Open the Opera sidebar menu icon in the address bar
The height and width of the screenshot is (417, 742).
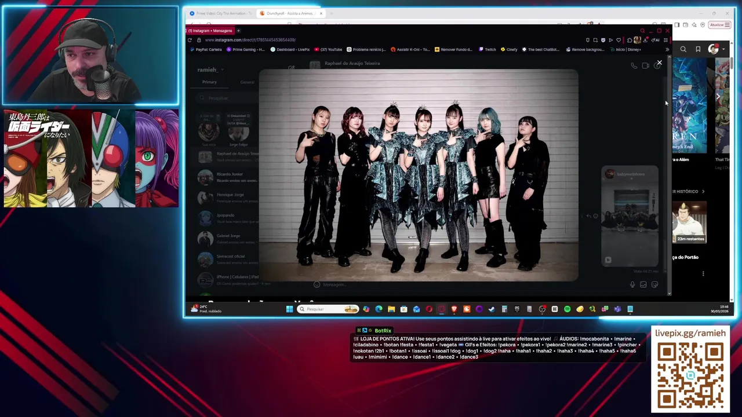[x=665, y=40]
